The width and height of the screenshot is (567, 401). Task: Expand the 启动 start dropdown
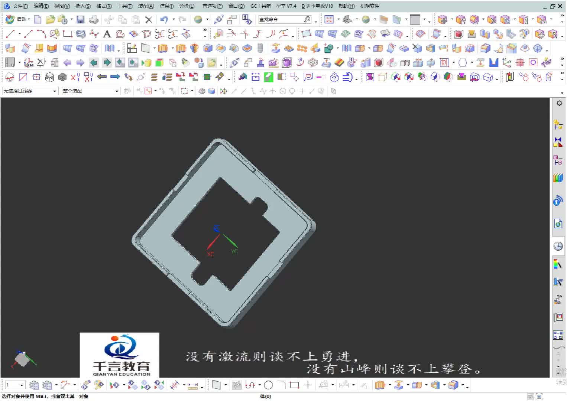click(29, 19)
